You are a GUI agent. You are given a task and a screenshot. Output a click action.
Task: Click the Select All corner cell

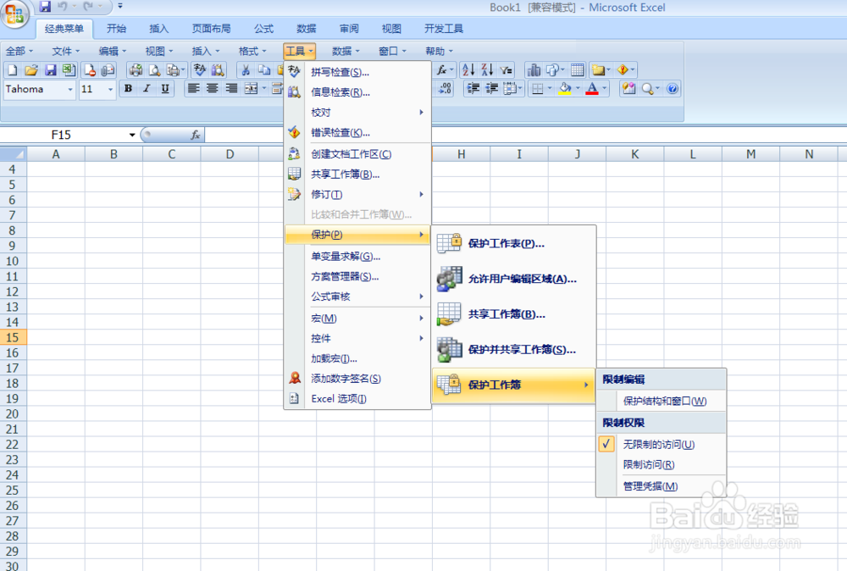click(x=13, y=154)
